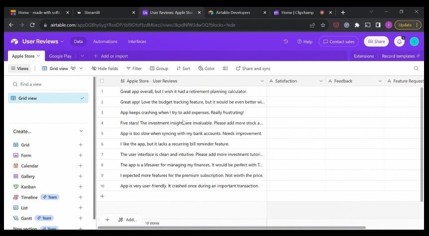Screen dimensions: 429x236
Task: Switch to Airtable Developers browser tab
Action: tap(237, 12)
